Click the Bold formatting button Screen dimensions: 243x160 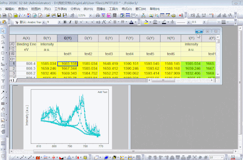(65, 22)
